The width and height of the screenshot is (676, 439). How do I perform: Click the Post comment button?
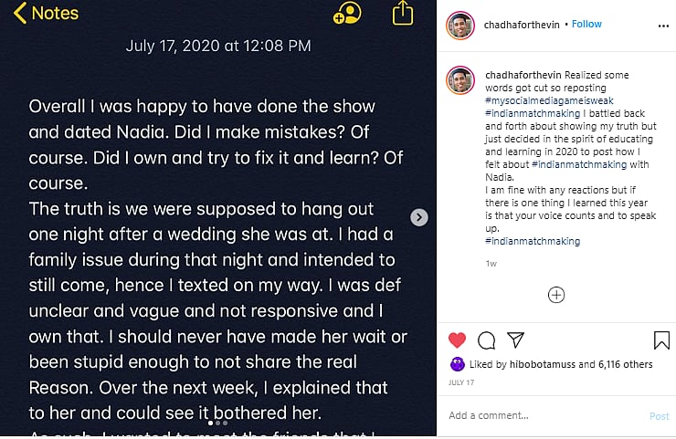point(659,416)
